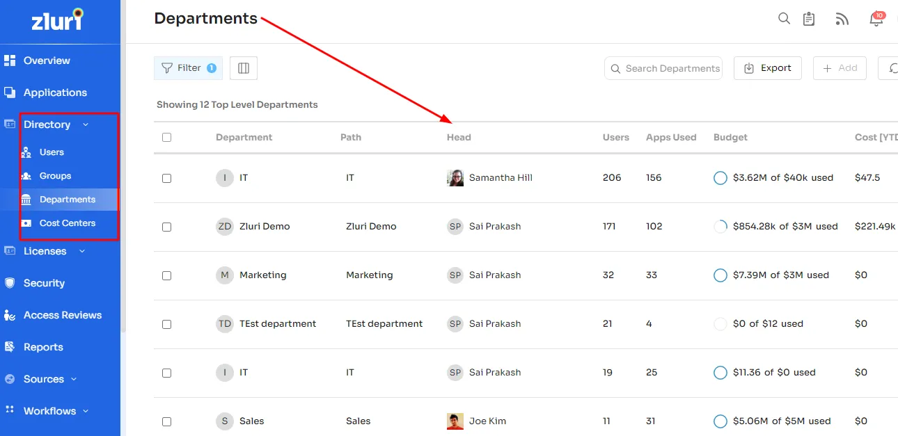Screen dimensions: 898x436
Task: Click Sales budget progress ring
Action: tap(720, 421)
